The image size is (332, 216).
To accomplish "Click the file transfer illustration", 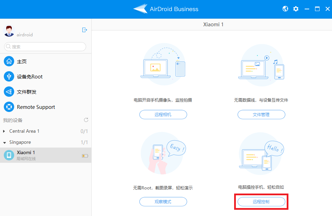I will pyautogui.click(x=261, y=65).
